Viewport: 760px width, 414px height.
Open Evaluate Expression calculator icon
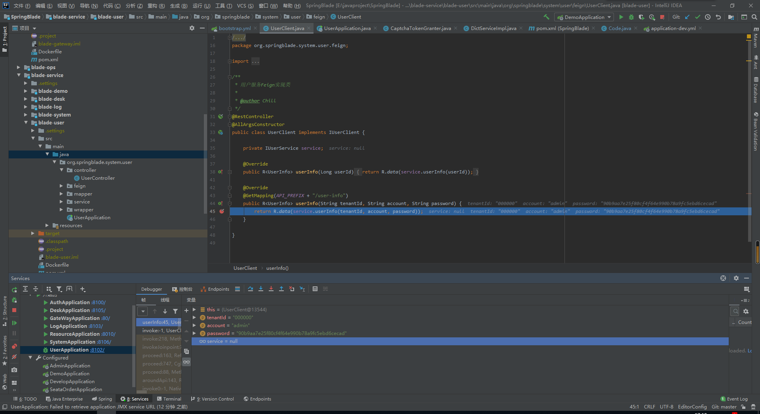(315, 289)
